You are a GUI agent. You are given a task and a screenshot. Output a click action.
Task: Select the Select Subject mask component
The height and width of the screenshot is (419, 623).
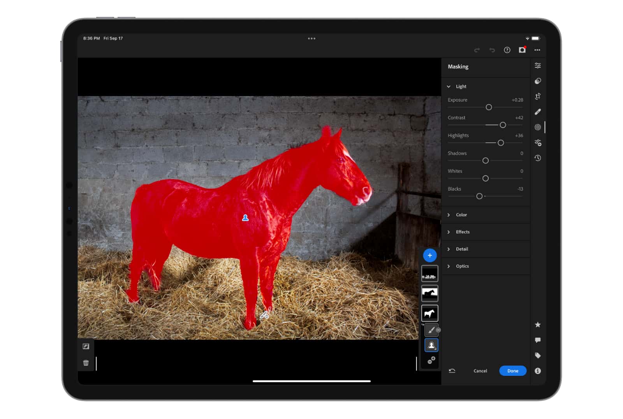(x=431, y=345)
